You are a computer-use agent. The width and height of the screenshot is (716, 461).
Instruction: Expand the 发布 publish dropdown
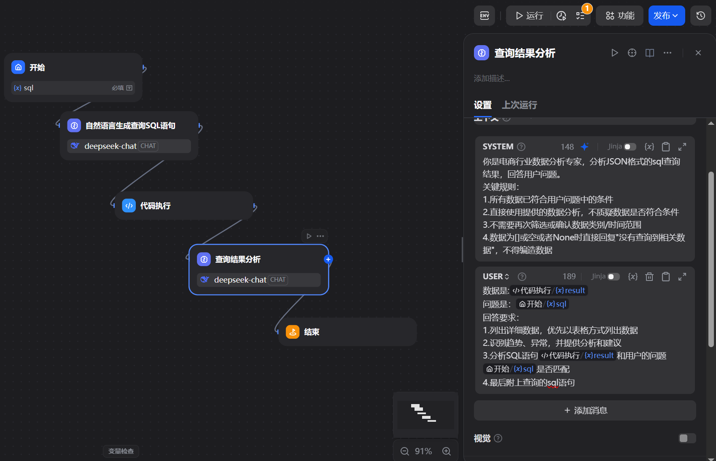[x=666, y=16]
